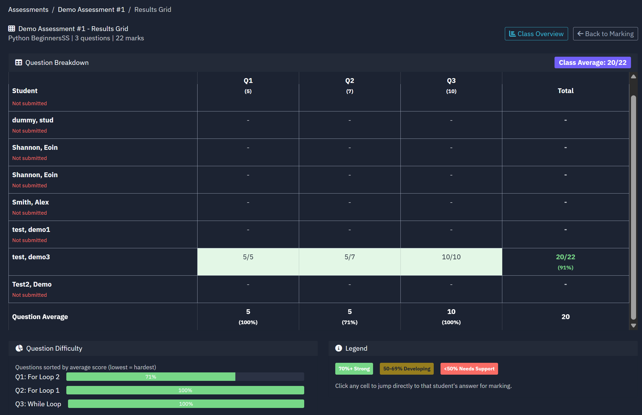The height and width of the screenshot is (415, 642).
Task: Open the Class Overview page
Action: [x=536, y=34]
